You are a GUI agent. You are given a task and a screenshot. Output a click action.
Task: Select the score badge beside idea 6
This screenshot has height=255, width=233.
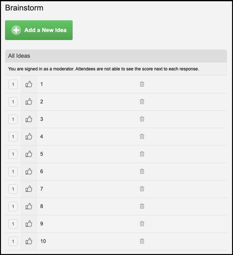coord(13,172)
